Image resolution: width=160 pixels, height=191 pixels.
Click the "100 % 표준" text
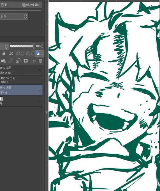[x=8, y=78]
